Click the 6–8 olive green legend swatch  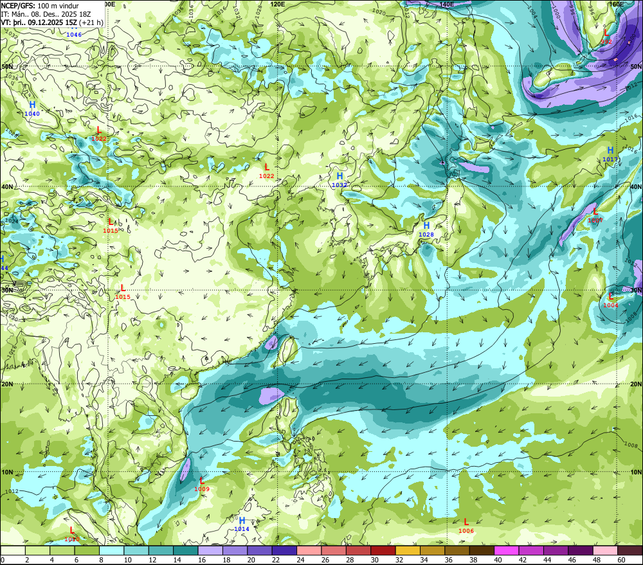tap(87, 550)
